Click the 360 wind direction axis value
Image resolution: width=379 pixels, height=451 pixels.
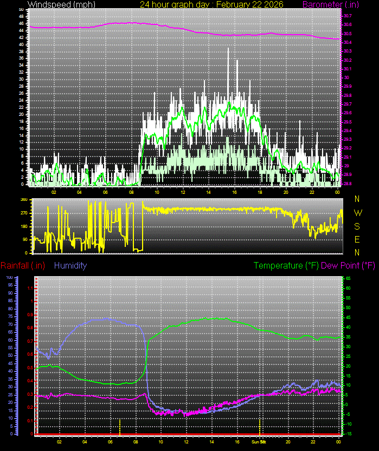coord(24,199)
